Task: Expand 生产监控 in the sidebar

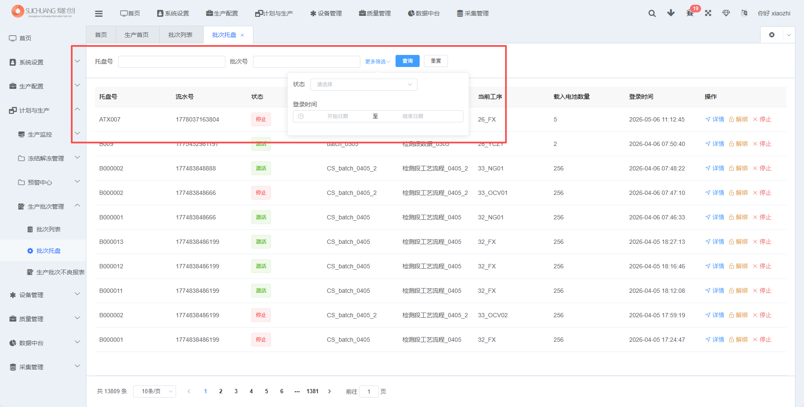Action: pyautogui.click(x=43, y=134)
